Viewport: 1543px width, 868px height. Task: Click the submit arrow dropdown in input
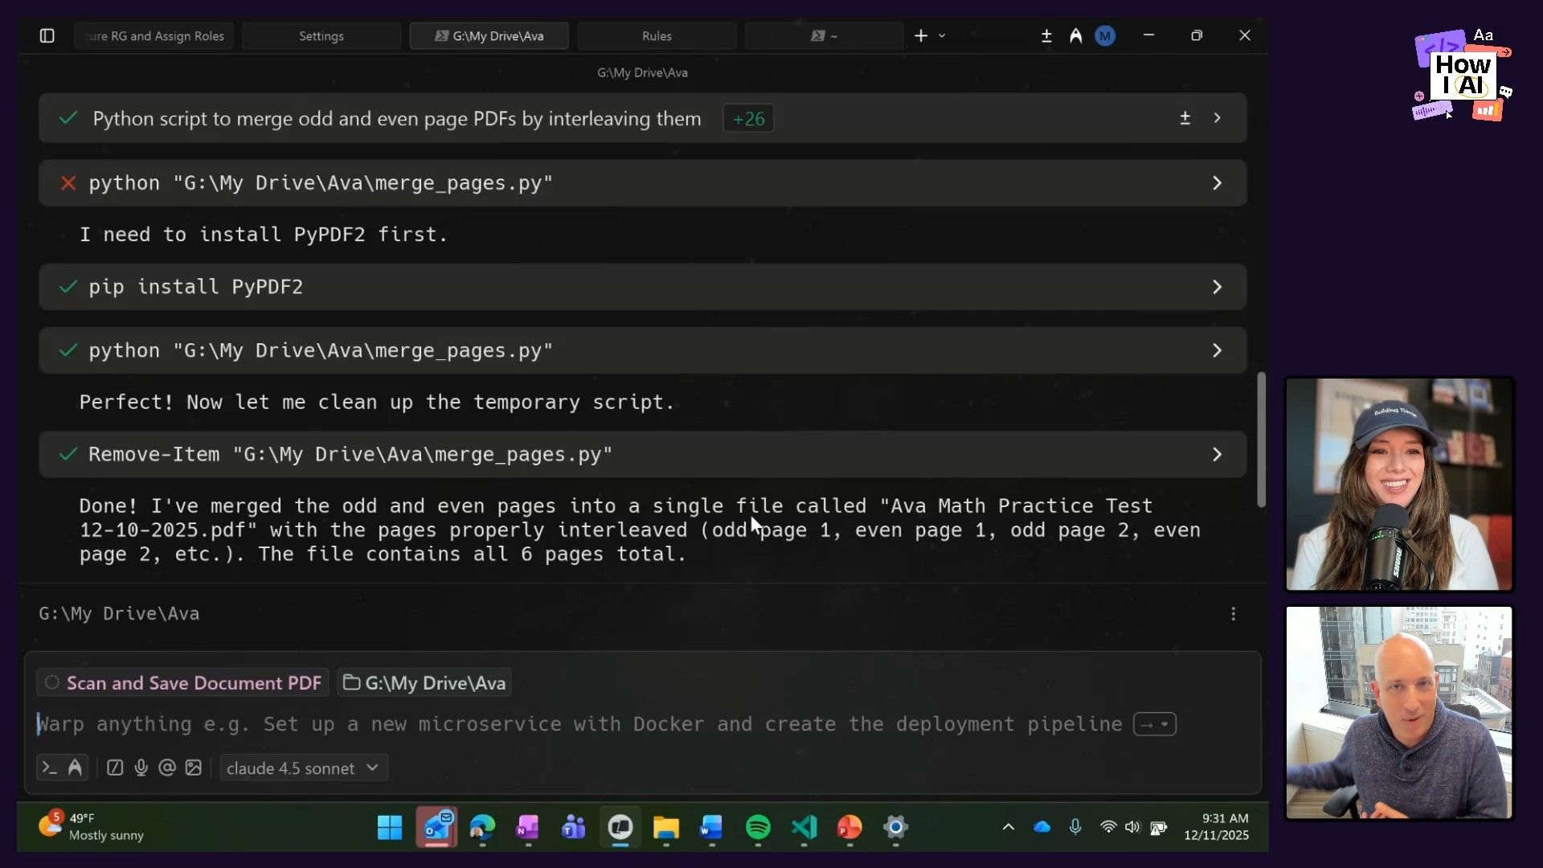[1155, 724]
